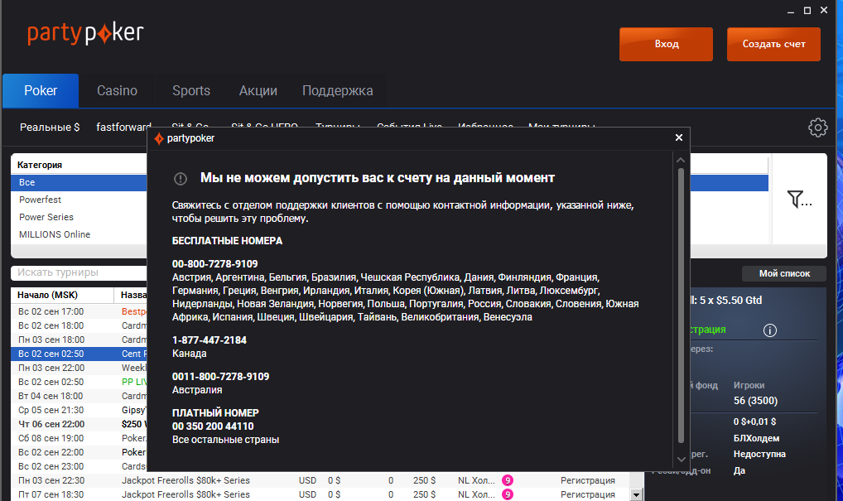The height and width of the screenshot is (501, 843).
Task: Open the Акции tab
Action: point(258,90)
